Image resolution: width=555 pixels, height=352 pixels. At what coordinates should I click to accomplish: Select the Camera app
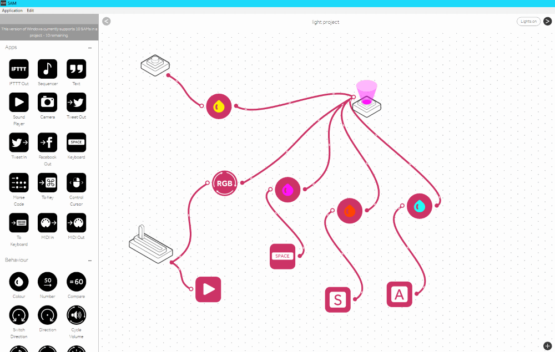click(x=47, y=102)
